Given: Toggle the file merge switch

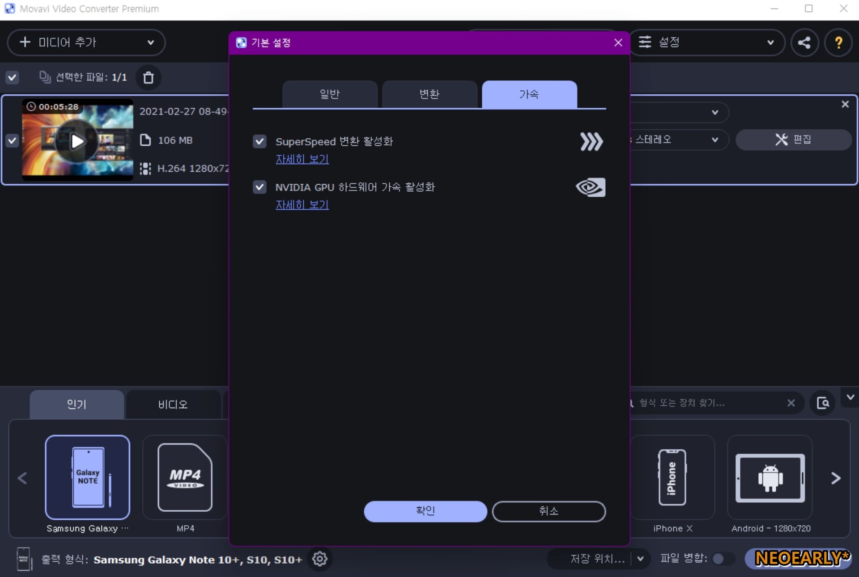Looking at the screenshot, I should (722, 559).
